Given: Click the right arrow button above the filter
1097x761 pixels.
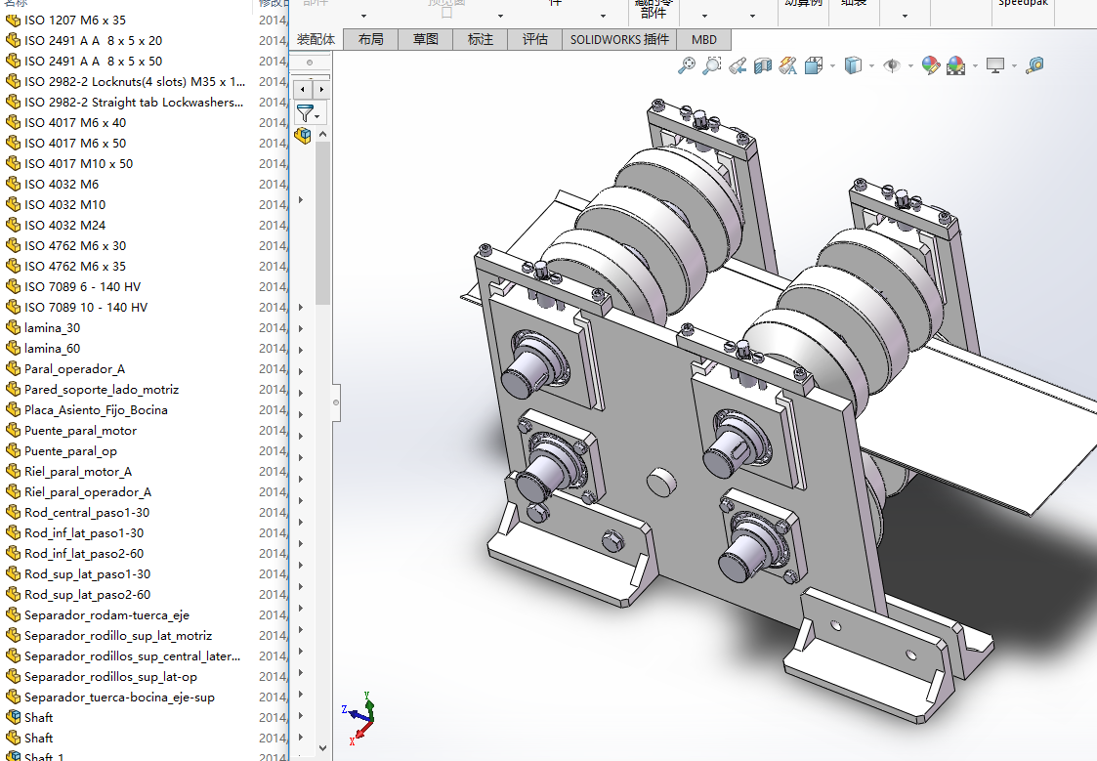Looking at the screenshot, I should pos(320,89).
